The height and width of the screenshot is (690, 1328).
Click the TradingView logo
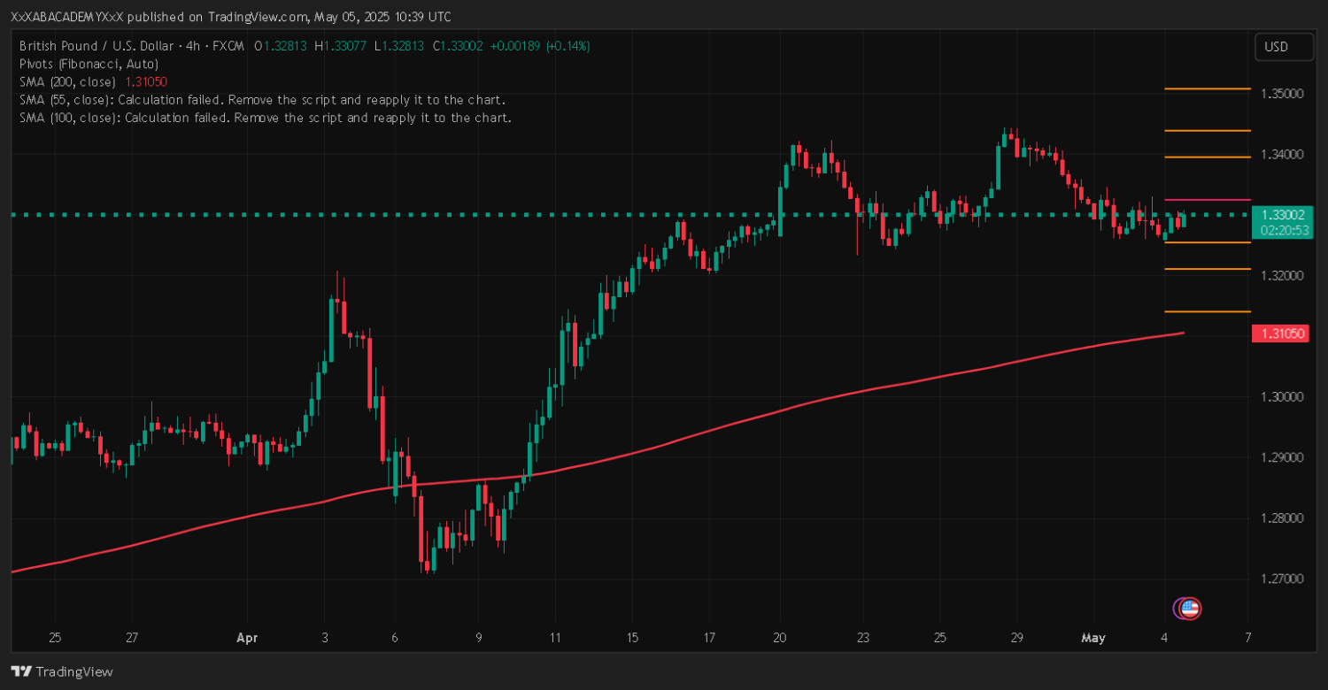tap(62, 671)
